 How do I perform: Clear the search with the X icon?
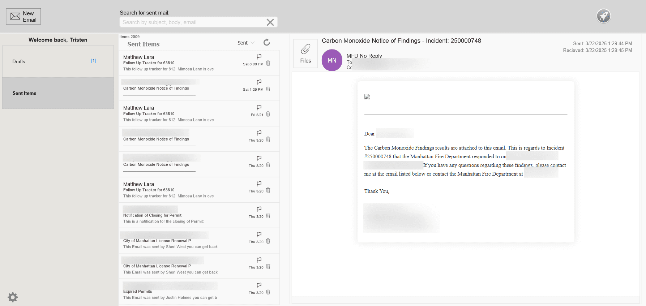[270, 22]
